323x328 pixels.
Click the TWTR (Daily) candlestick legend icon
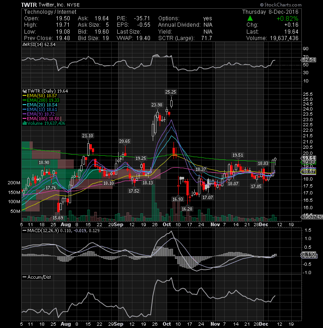pos(24,91)
